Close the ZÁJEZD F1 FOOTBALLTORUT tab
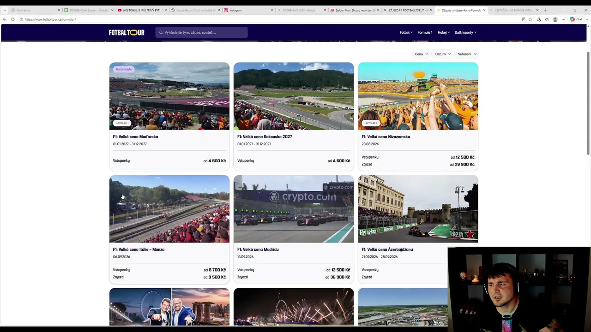Viewport: 591px width, 332px height. click(431, 10)
